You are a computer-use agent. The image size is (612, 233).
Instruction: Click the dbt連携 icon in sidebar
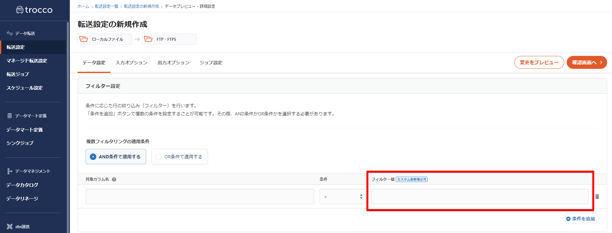coord(10,227)
